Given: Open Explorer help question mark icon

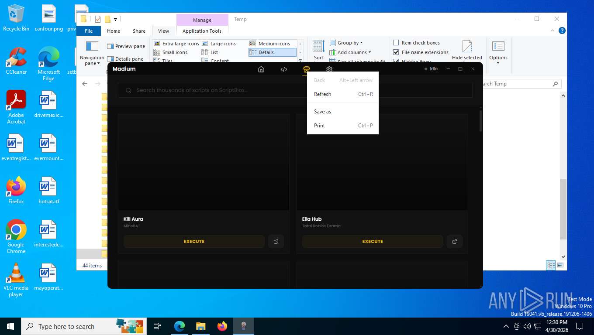Looking at the screenshot, I should click(562, 31).
